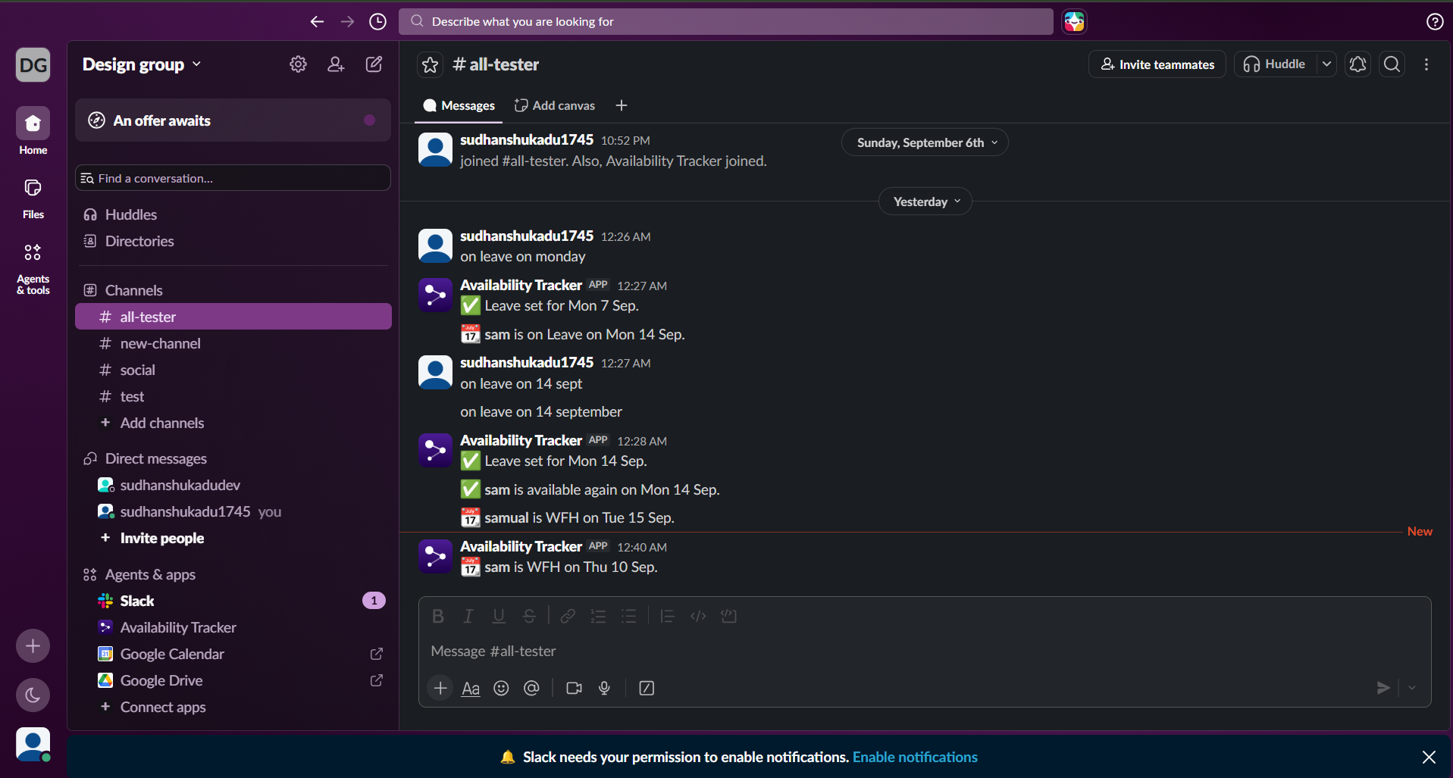
Task: Open the Yesterday date dropdown
Action: click(x=925, y=202)
